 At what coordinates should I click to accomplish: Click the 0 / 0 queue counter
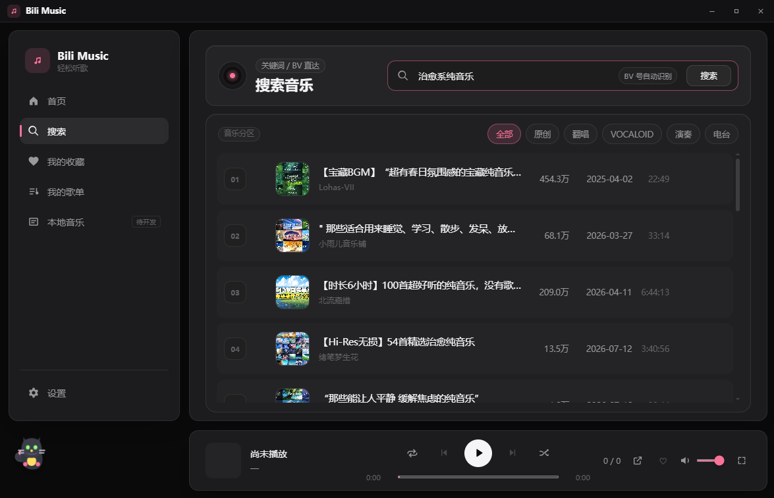click(x=611, y=461)
